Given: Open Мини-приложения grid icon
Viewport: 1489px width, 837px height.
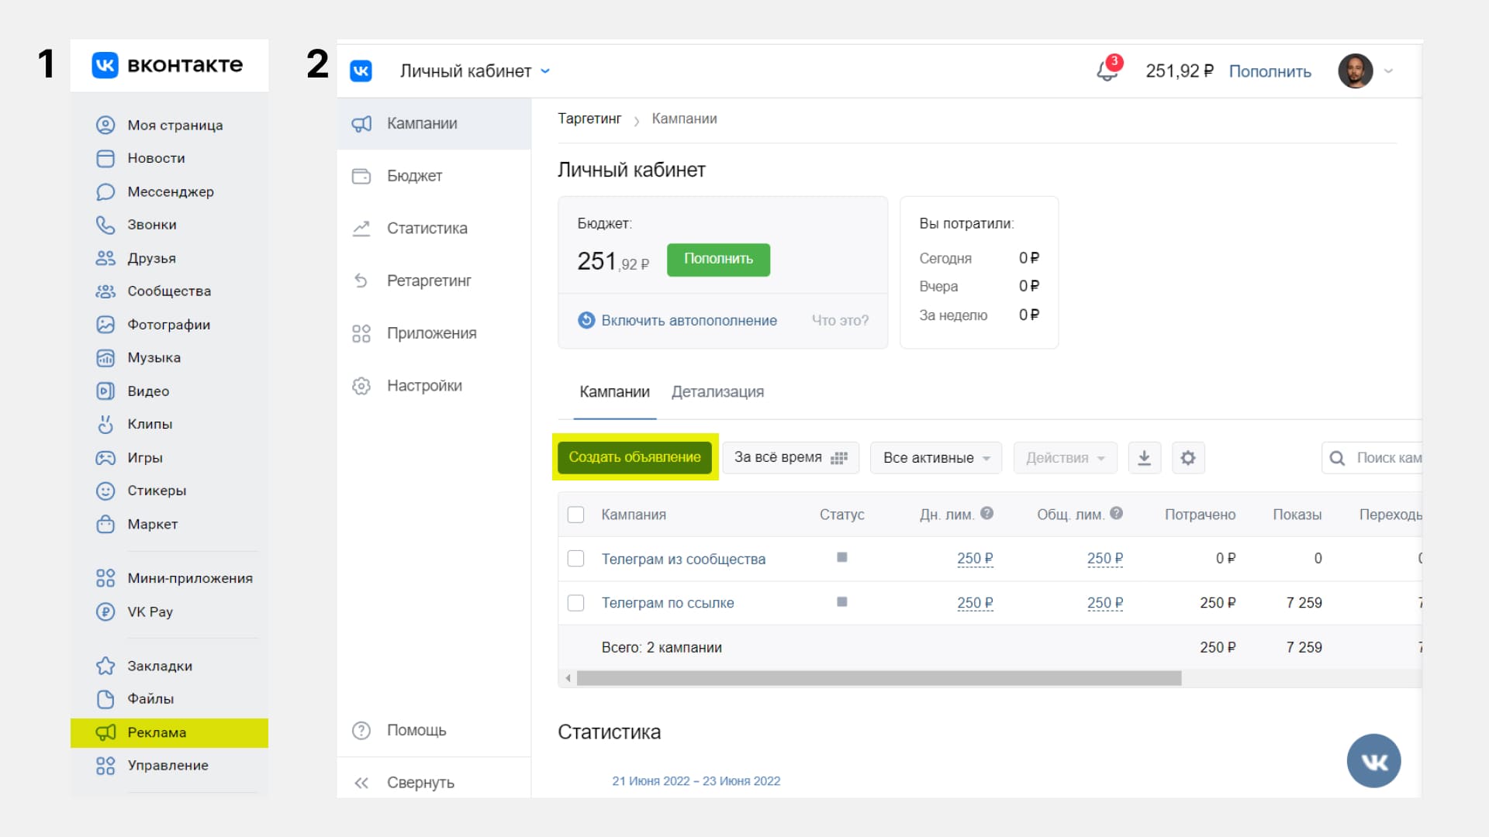Looking at the screenshot, I should click(105, 578).
